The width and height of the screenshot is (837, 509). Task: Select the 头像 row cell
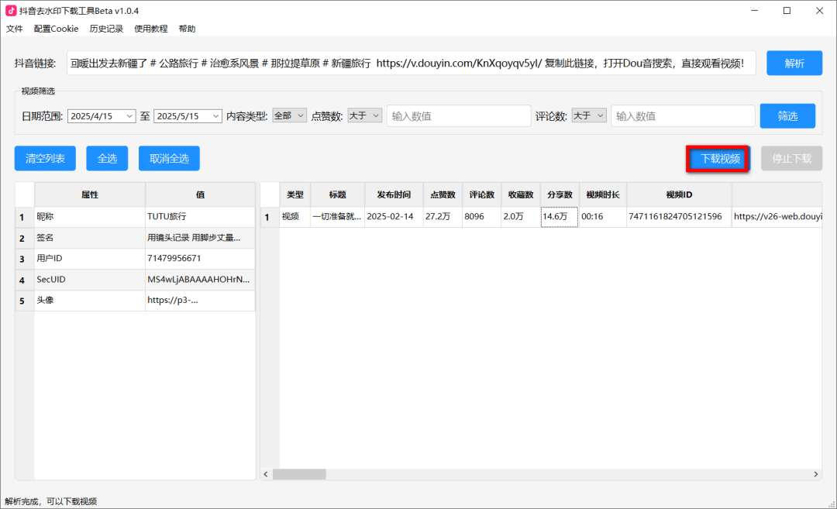point(90,301)
